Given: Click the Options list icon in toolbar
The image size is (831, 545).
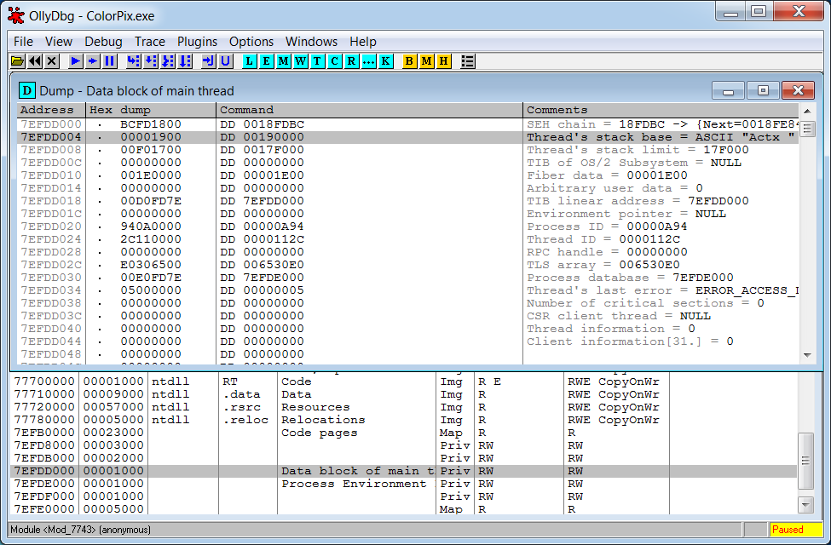Looking at the screenshot, I should pyautogui.click(x=467, y=61).
